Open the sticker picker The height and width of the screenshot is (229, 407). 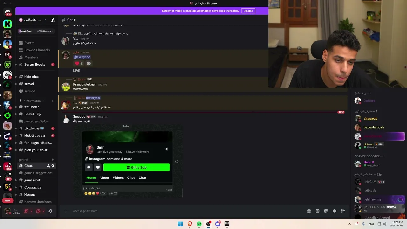click(x=326, y=211)
